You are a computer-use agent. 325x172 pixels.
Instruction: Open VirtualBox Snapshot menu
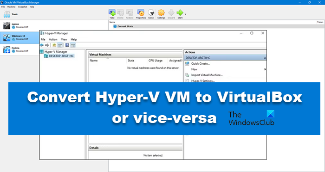pyautogui.click(x=22, y=7)
